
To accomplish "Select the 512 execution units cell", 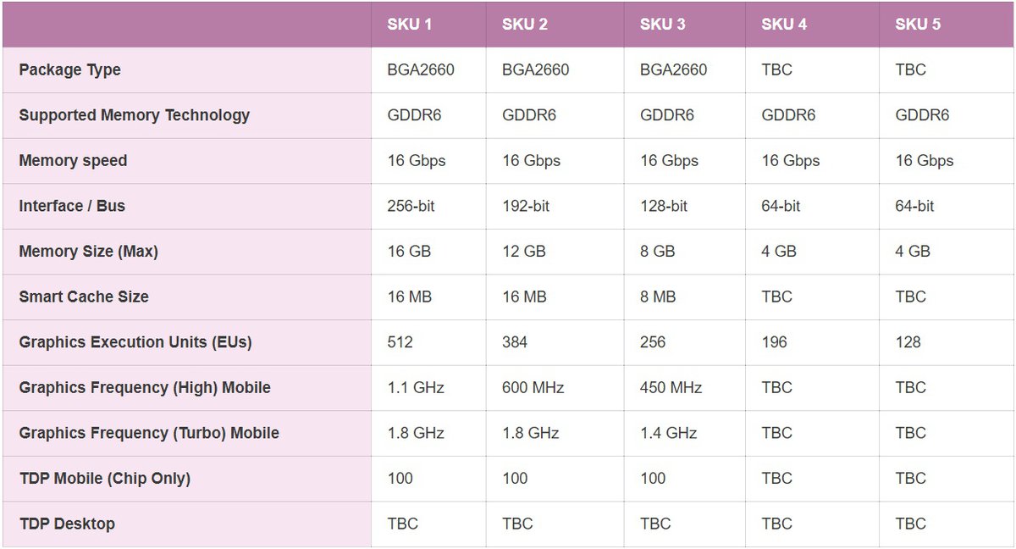I will [x=400, y=342].
